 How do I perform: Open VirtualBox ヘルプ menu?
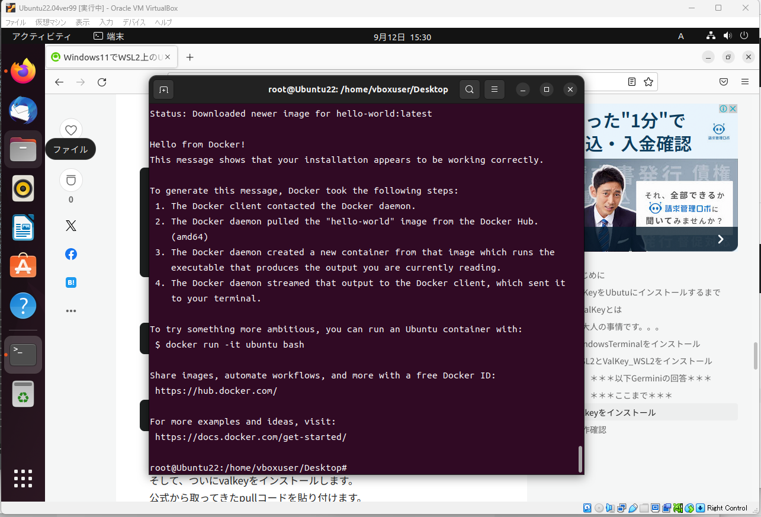[163, 23]
